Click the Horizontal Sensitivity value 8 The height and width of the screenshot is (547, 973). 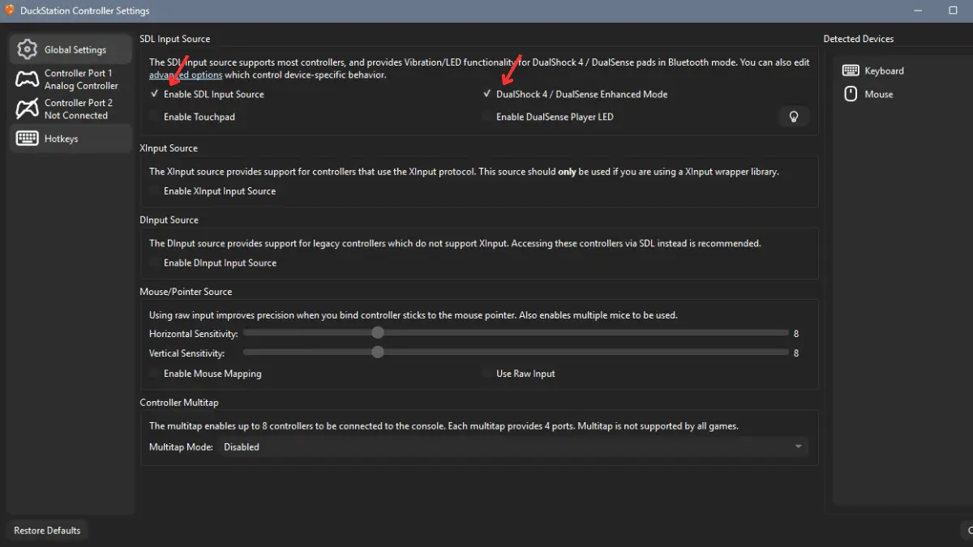(796, 333)
